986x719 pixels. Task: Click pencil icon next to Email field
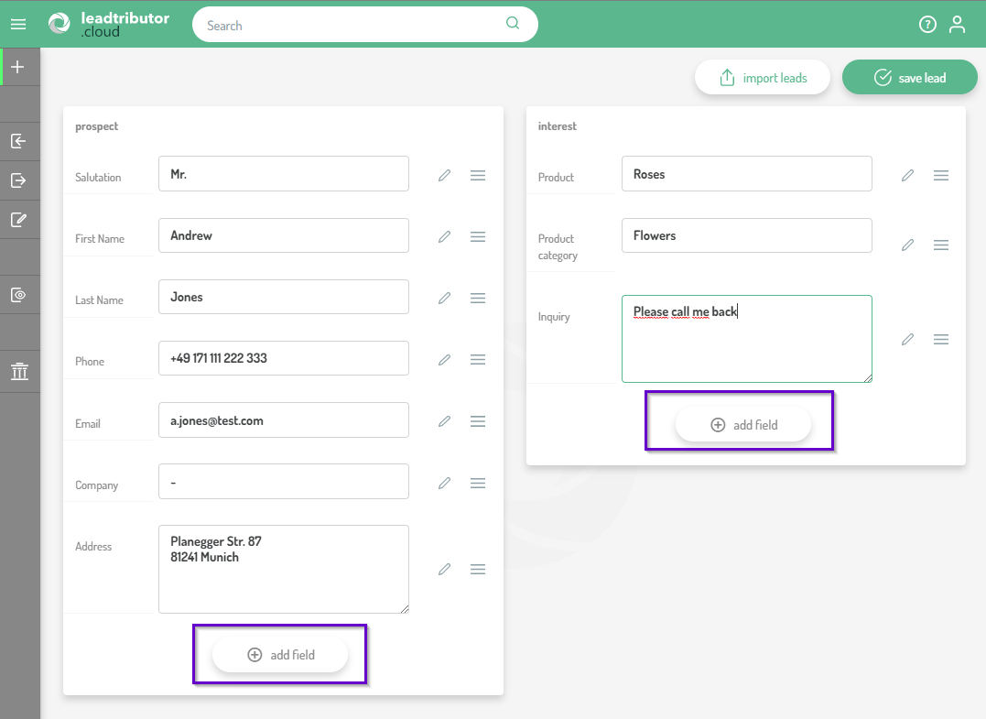(x=444, y=421)
